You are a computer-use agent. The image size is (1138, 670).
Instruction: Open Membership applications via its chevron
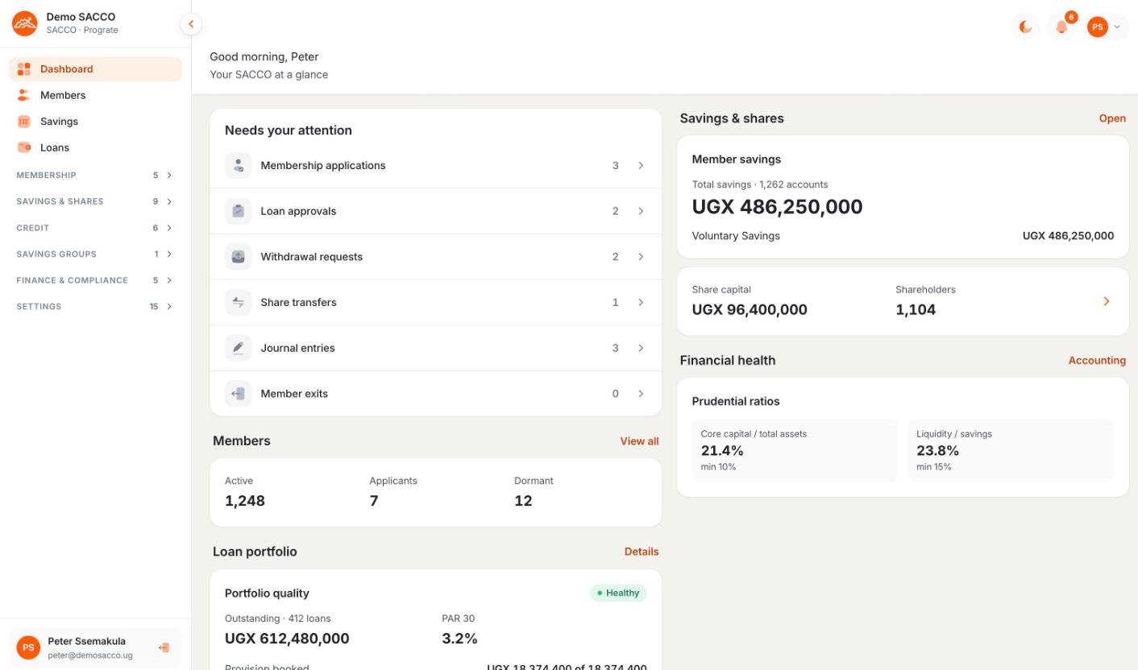641,165
